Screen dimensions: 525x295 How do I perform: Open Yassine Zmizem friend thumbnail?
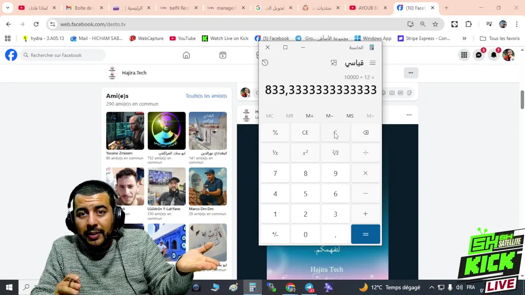pos(125,131)
